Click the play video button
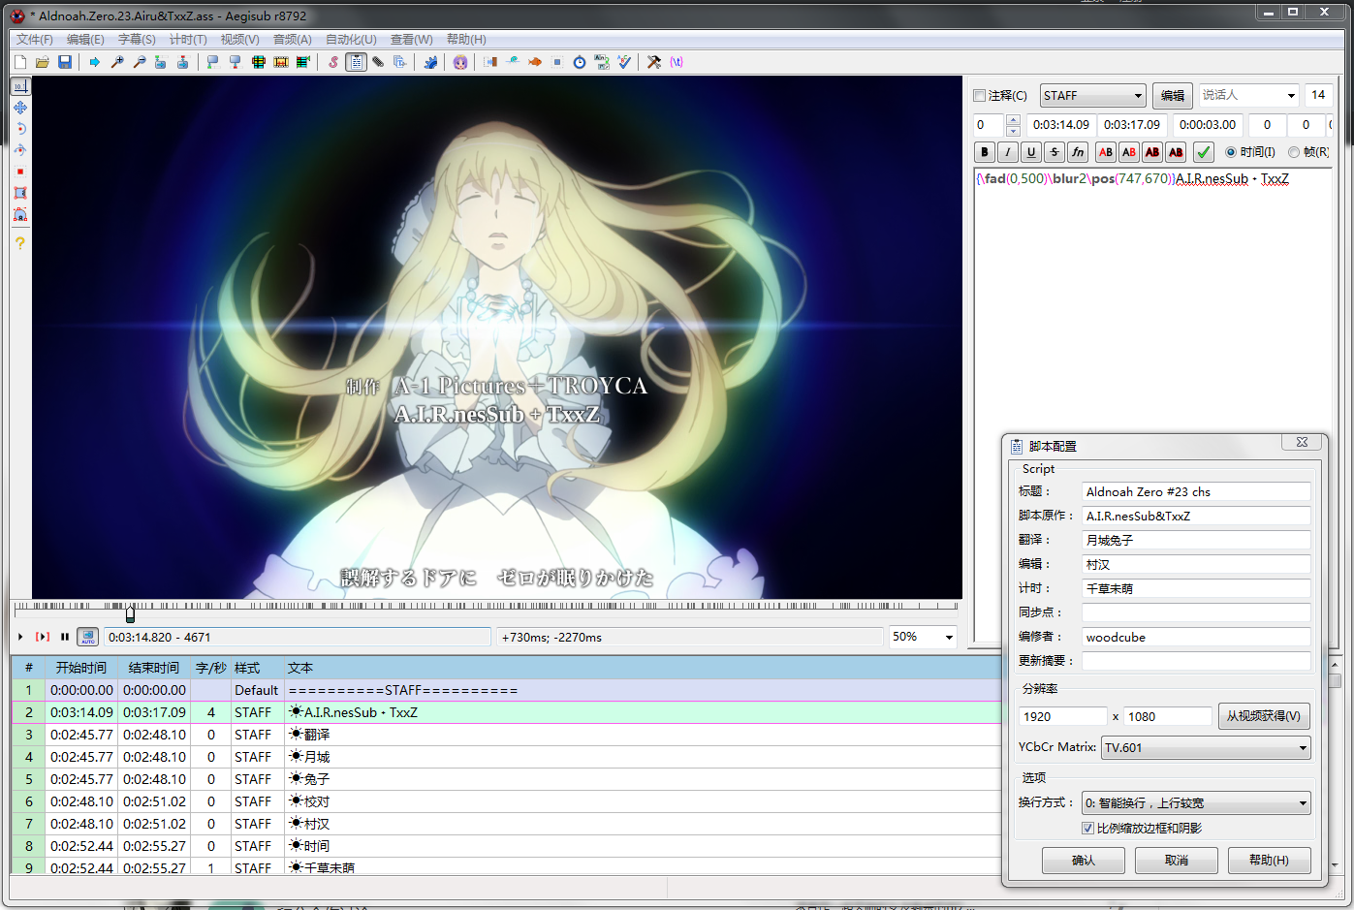Screen dimensions: 1354x910 [x=20, y=637]
